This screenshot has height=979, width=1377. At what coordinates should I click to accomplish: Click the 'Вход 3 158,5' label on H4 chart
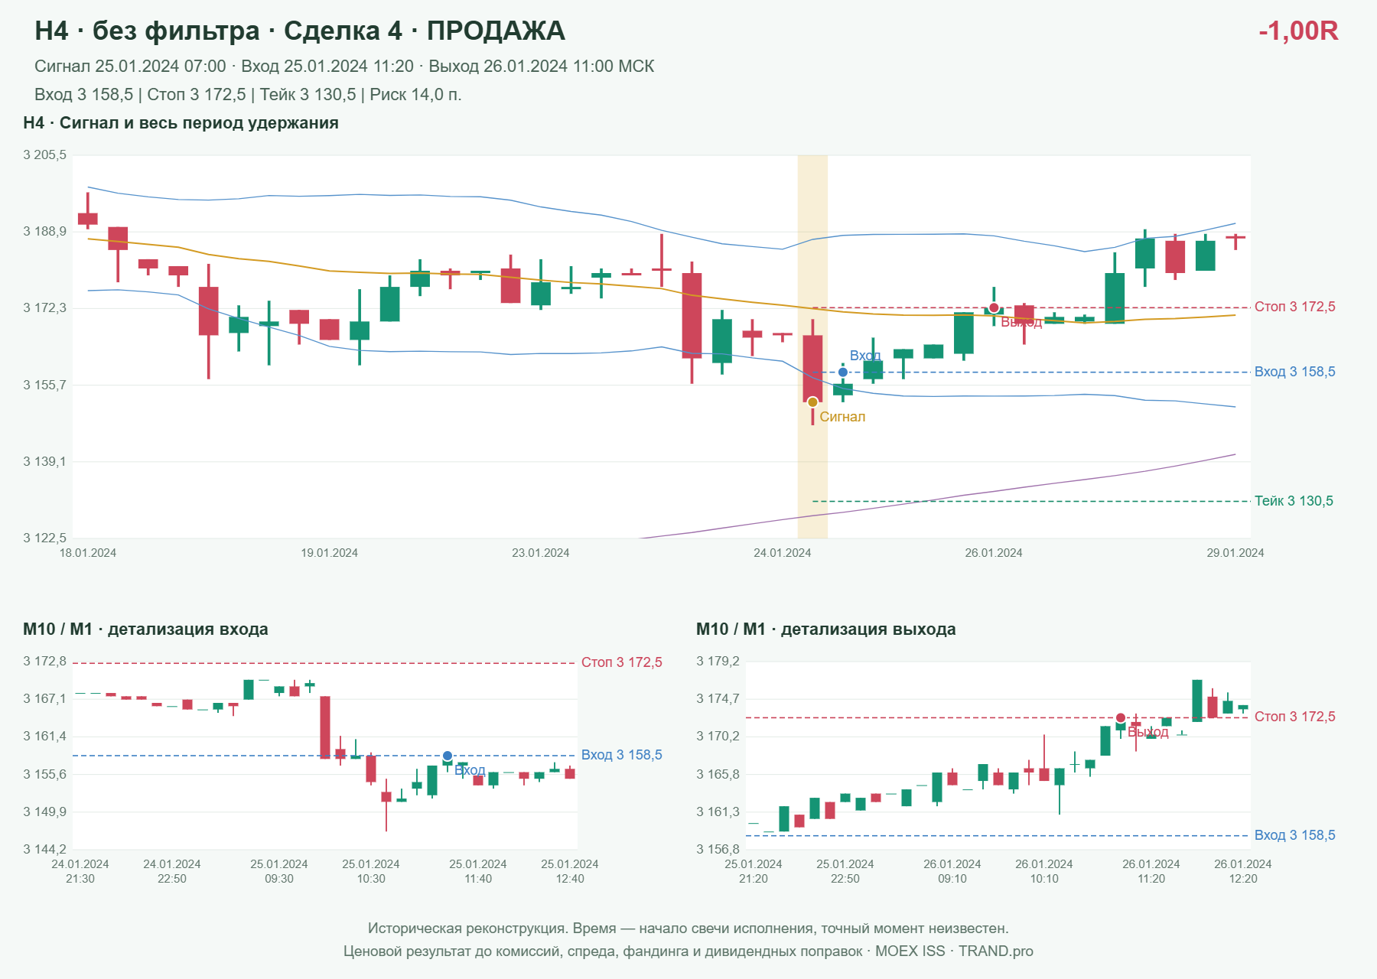(1295, 372)
